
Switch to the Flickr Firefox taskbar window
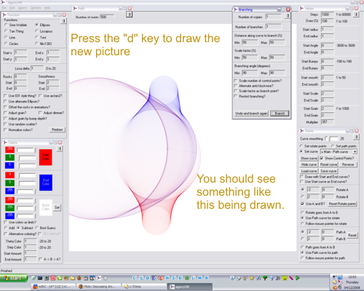(99, 287)
